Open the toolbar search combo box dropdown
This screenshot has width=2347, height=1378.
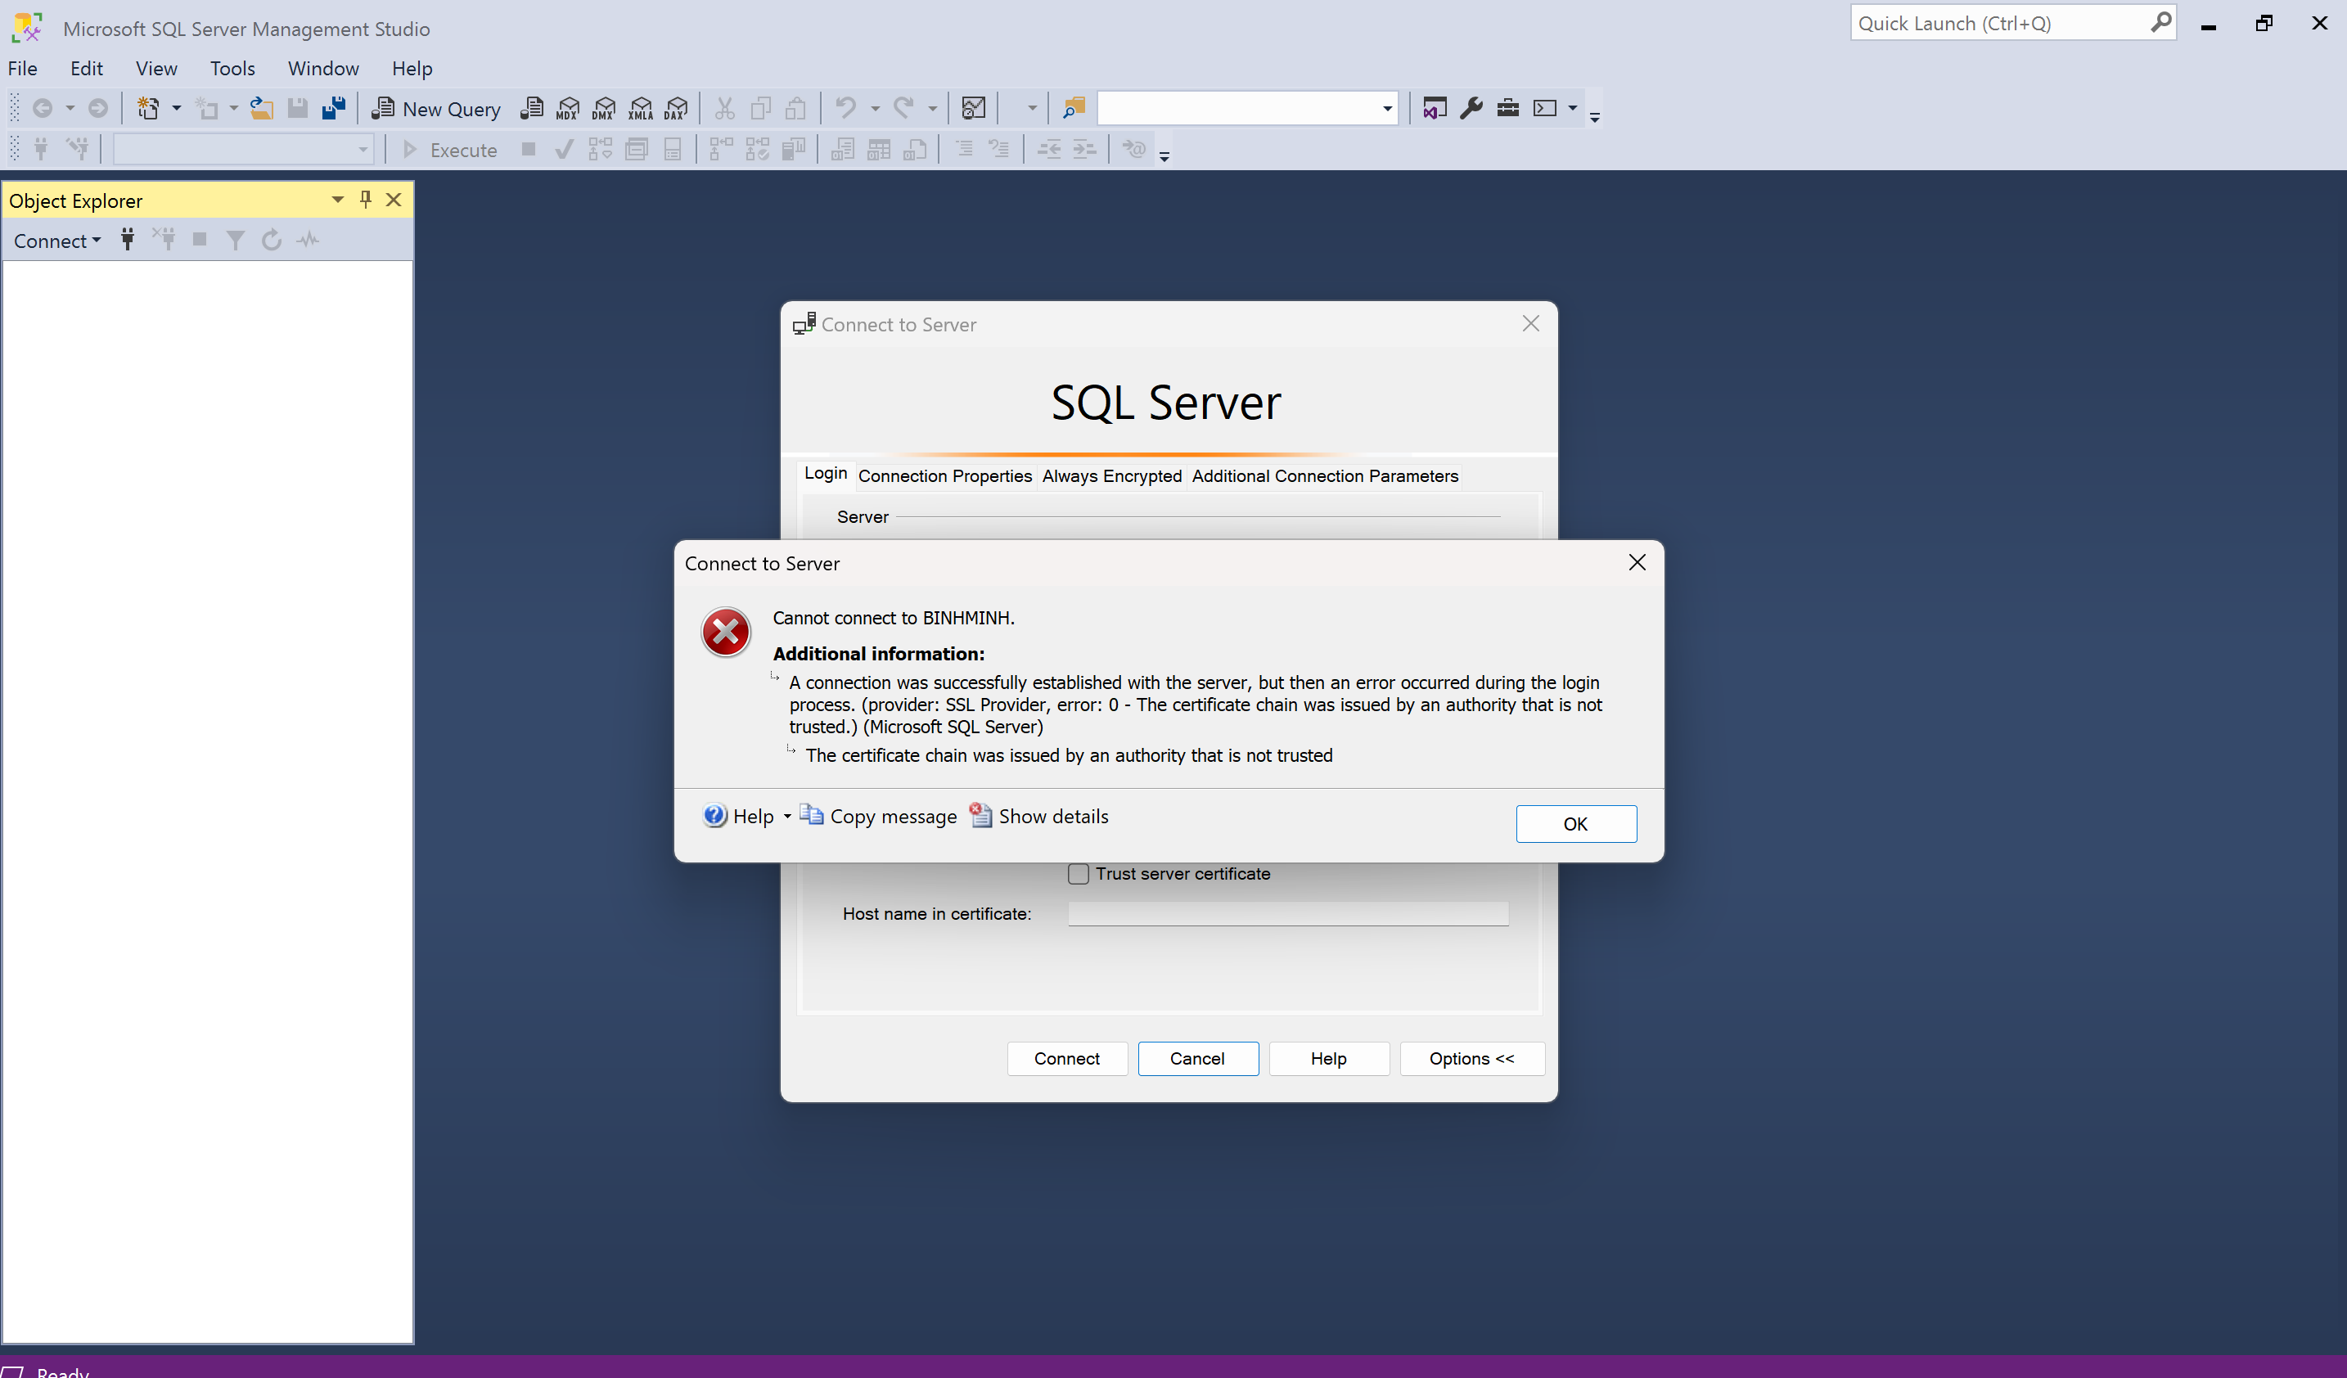click(1387, 109)
